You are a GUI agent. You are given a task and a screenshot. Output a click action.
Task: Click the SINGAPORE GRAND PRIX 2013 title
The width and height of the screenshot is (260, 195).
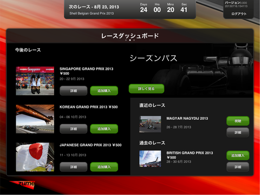pos(86,69)
